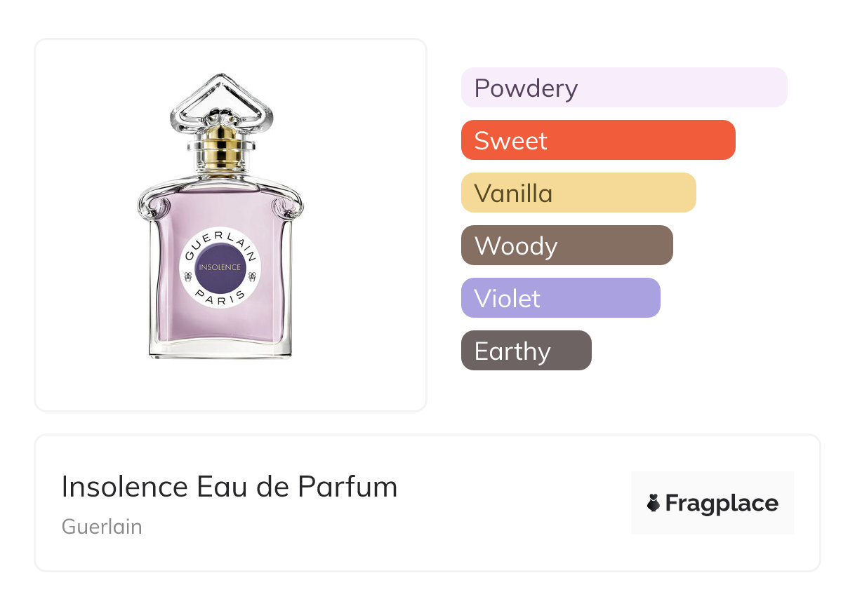Click the Guerlain brand name below the title
This screenshot has width=855, height=606.
tap(102, 527)
